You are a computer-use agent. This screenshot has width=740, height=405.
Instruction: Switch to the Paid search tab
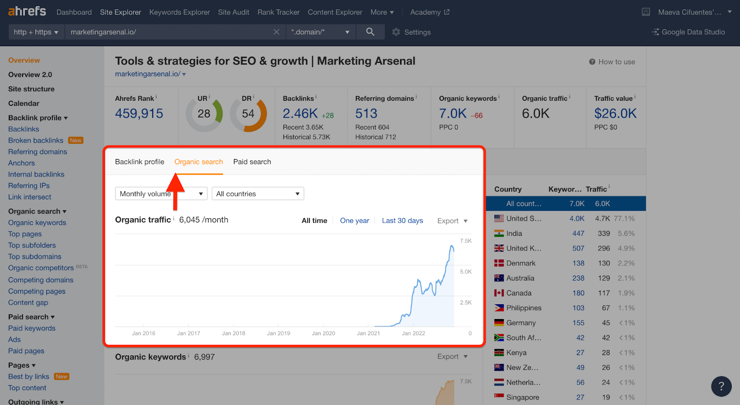coord(252,162)
